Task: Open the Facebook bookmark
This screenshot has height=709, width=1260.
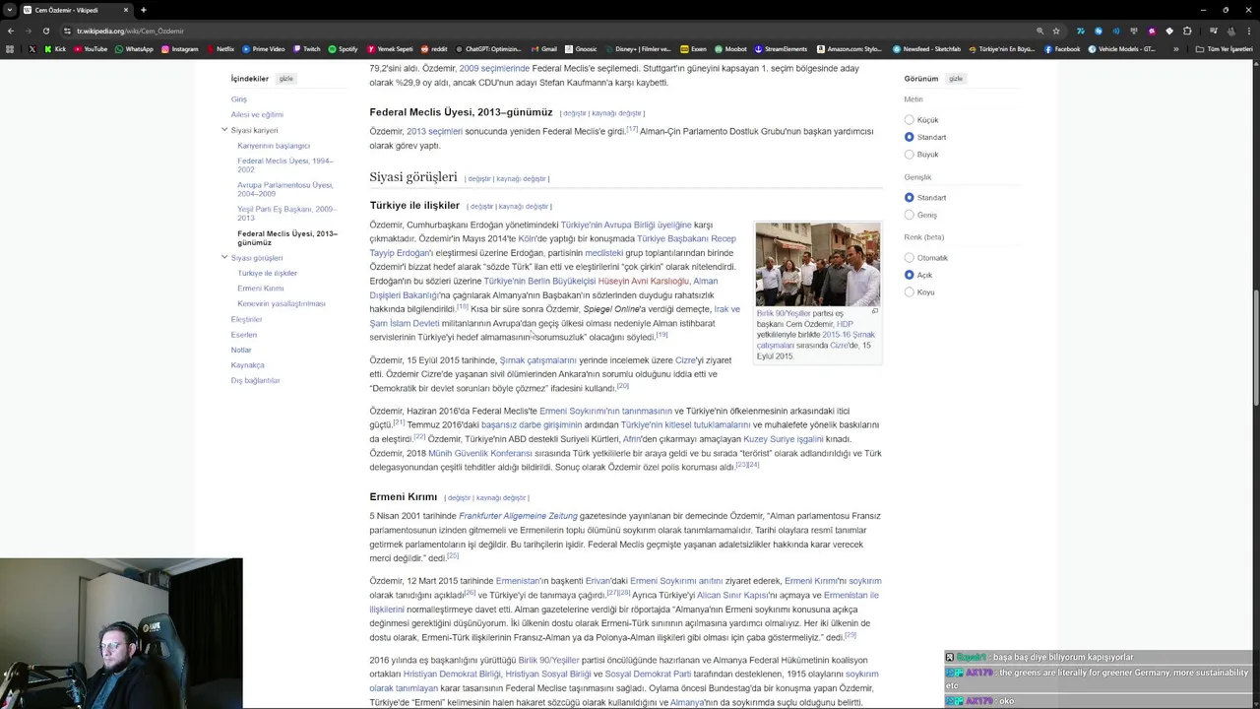Action: tap(1063, 48)
